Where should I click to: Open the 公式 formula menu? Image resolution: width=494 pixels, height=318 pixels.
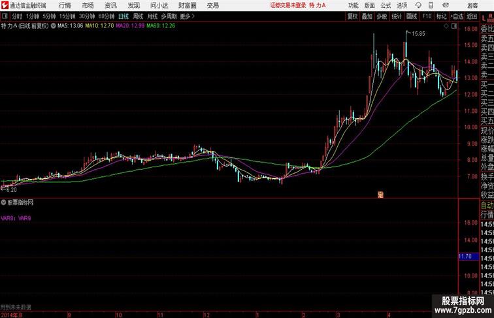click(x=386, y=5)
